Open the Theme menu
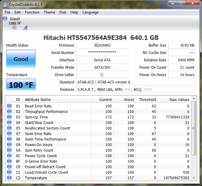This screenshot has height=186, width=202. (x=49, y=12)
